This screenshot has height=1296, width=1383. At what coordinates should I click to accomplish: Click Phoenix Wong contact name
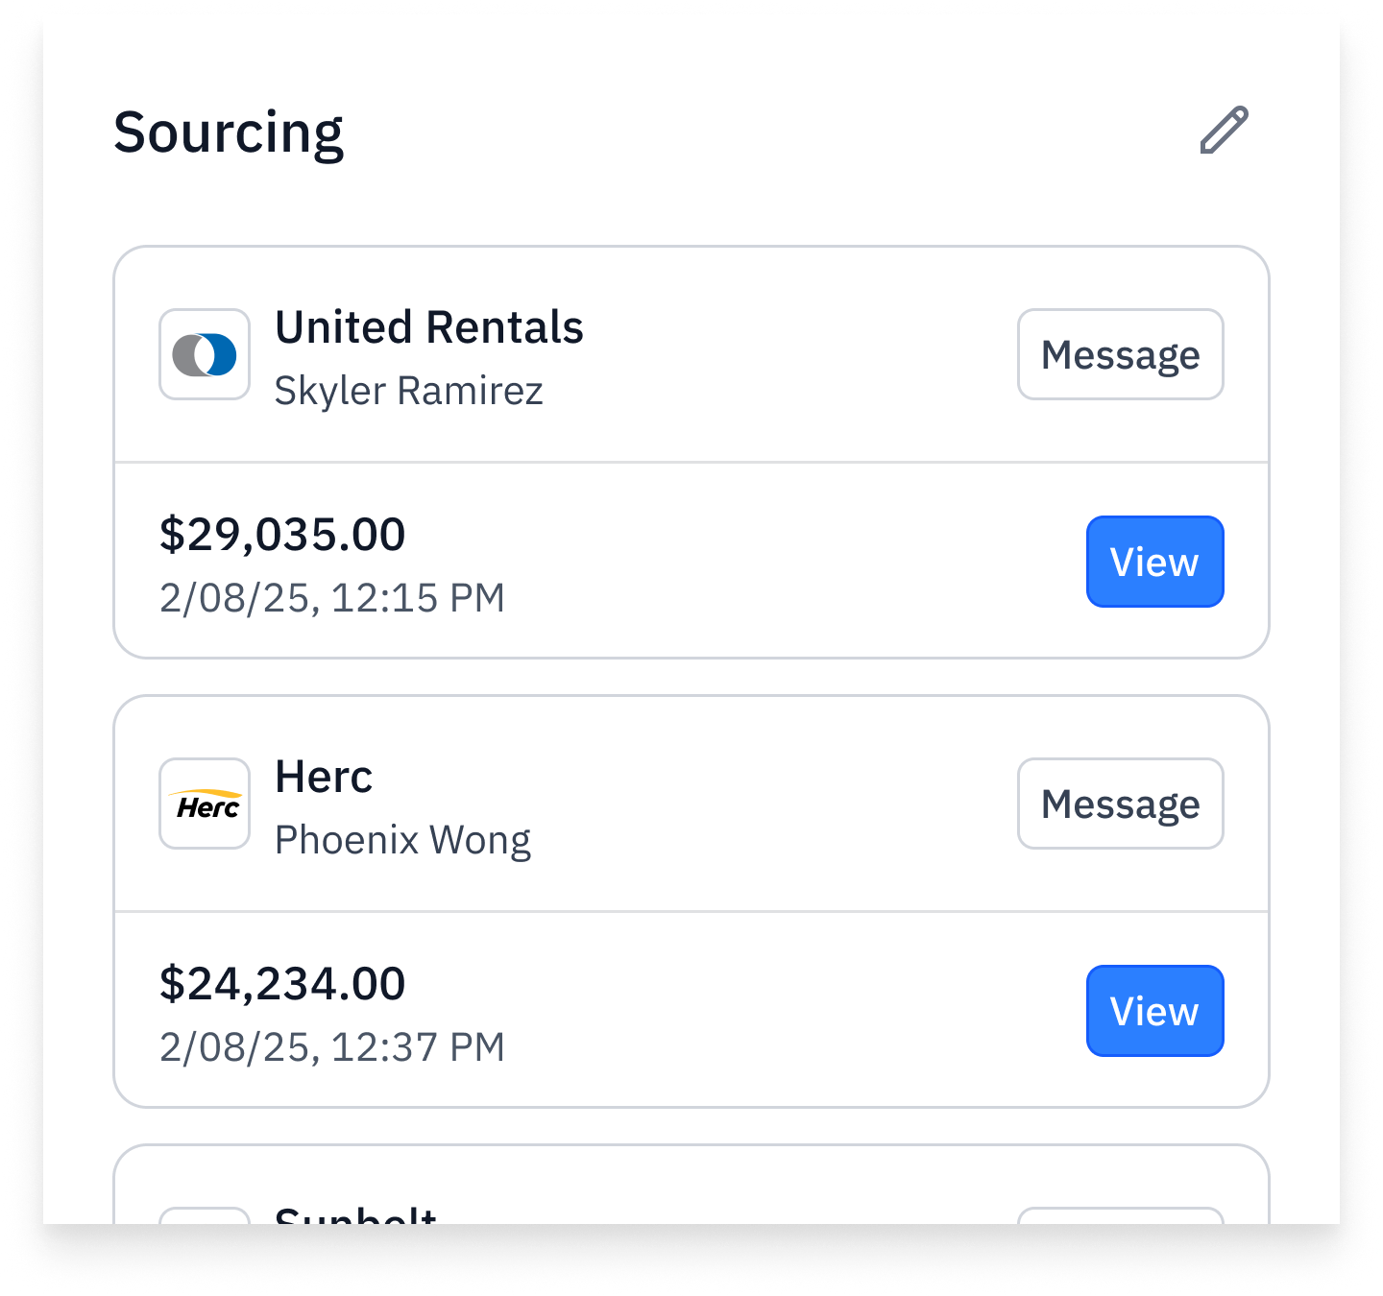(x=403, y=839)
